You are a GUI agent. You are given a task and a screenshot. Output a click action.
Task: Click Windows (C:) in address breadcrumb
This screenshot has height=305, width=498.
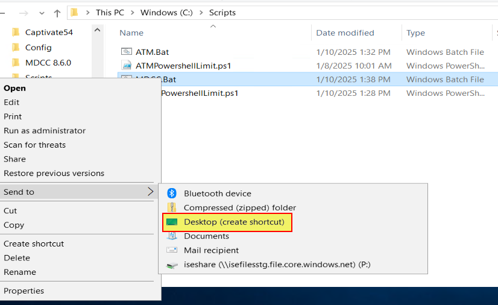point(166,13)
